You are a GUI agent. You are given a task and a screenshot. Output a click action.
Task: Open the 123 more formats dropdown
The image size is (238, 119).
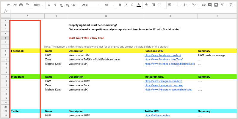pyautogui.click(x=74, y=5)
